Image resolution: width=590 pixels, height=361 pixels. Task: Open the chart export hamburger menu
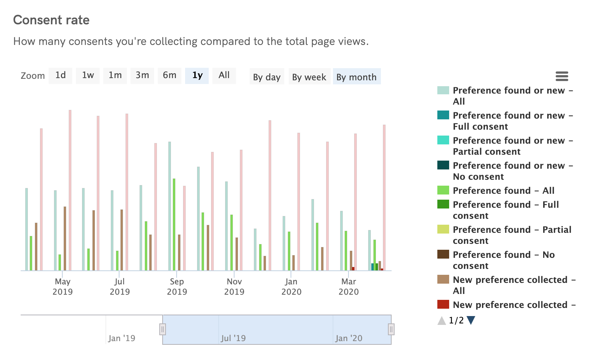pos(562,76)
